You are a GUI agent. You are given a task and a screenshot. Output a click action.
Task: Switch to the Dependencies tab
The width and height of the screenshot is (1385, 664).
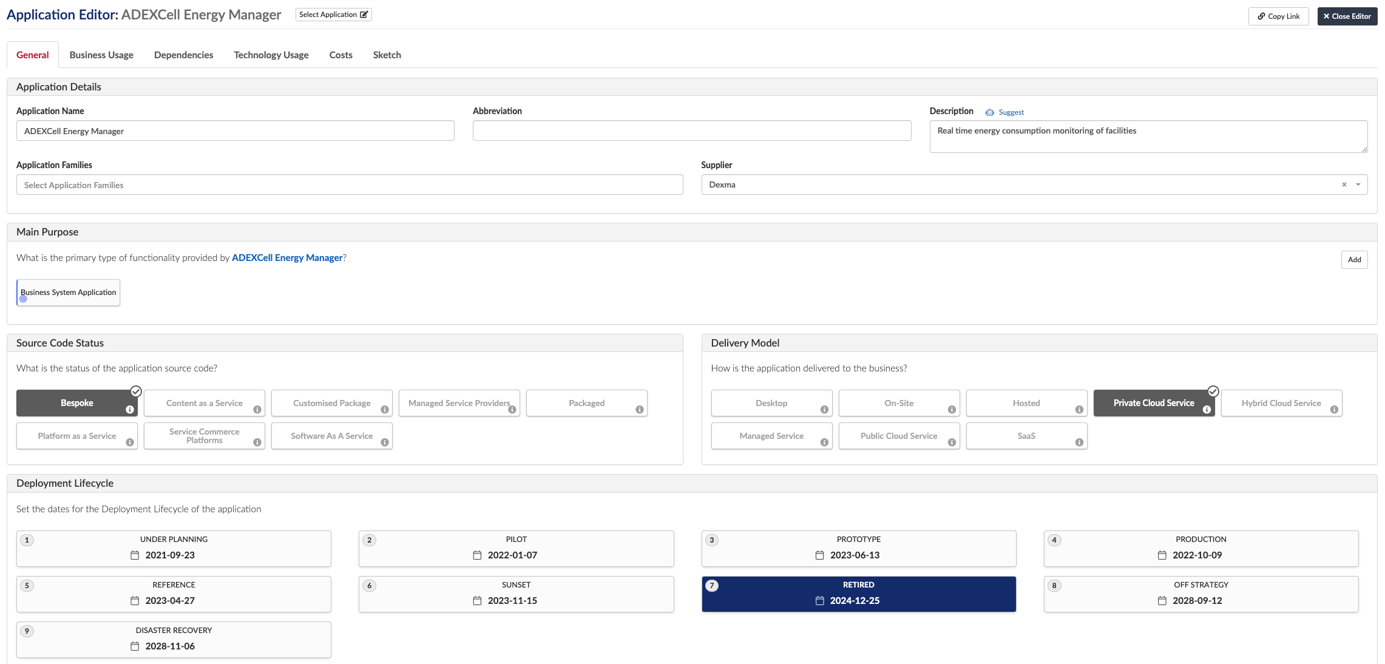(x=183, y=55)
